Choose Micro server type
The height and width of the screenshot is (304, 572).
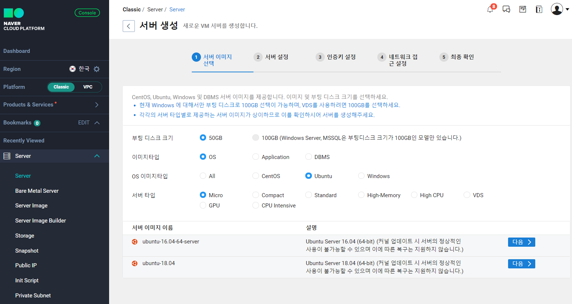(203, 195)
